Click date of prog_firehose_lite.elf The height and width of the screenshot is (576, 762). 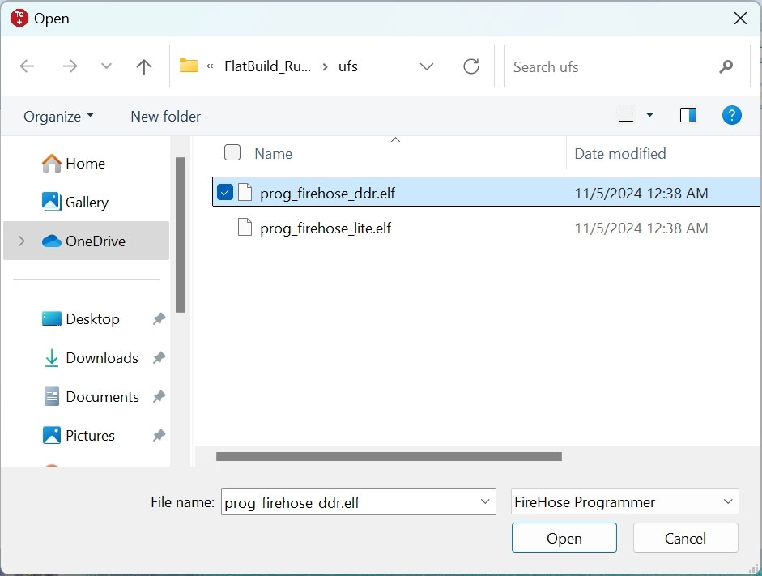pyautogui.click(x=641, y=228)
